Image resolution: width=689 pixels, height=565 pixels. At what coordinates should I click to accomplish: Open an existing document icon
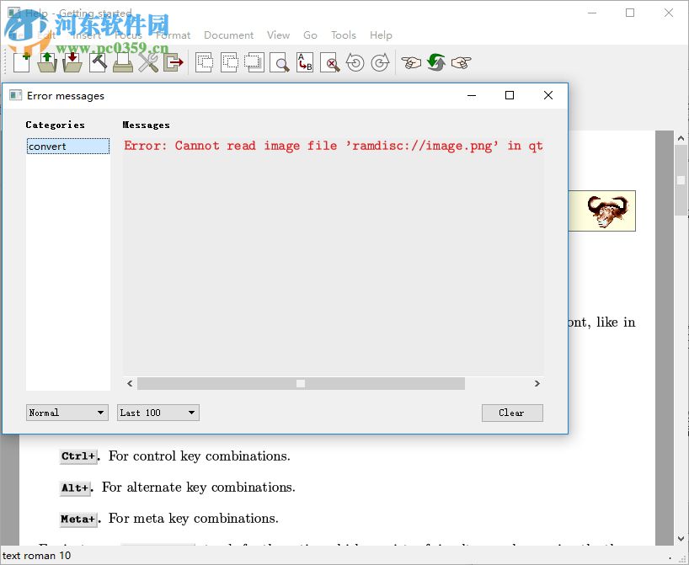(x=46, y=62)
